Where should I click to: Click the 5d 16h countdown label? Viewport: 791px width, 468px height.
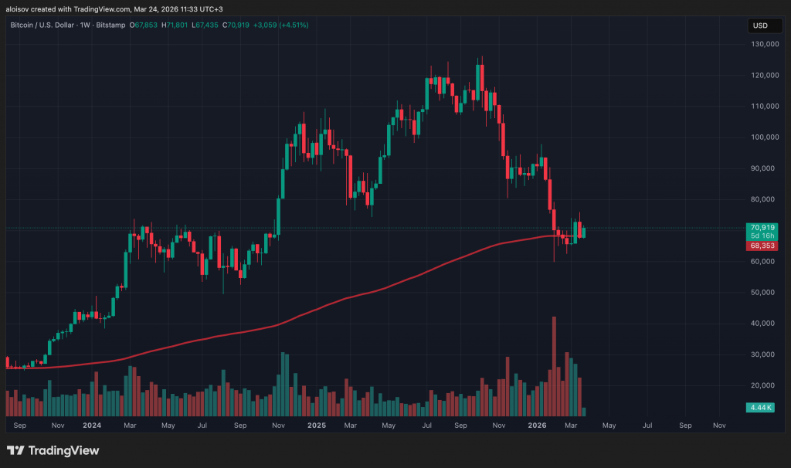pos(761,236)
